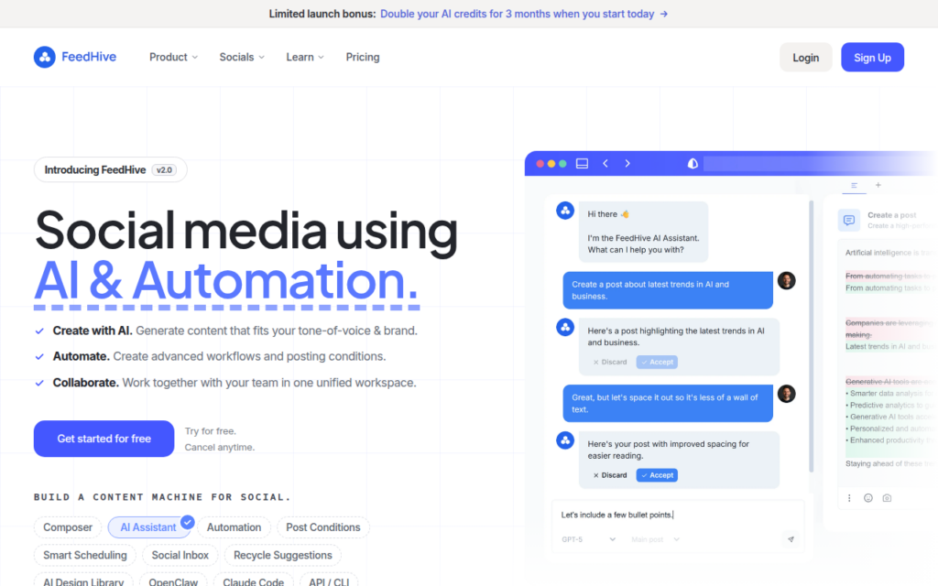This screenshot has height=586, width=938.
Task: Click the list tab icon above post panel
Action: [855, 185]
